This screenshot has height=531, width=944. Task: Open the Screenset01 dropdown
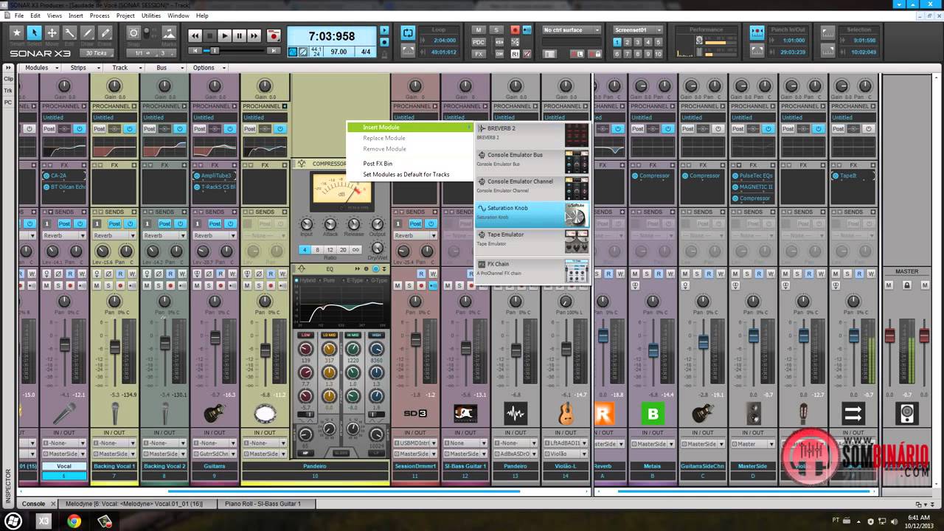point(638,30)
